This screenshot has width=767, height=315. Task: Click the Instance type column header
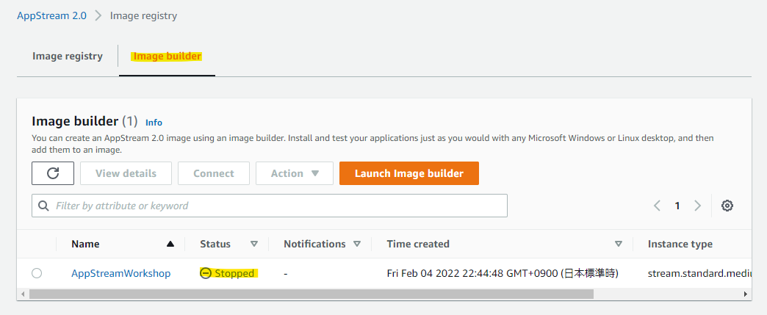pos(680,244)
